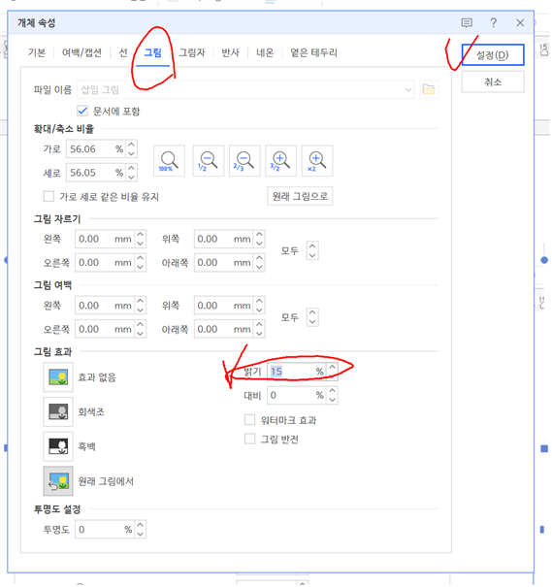Enable the 워터마크 효과 checkbox
552x587 pixels.
coord(249,420)
